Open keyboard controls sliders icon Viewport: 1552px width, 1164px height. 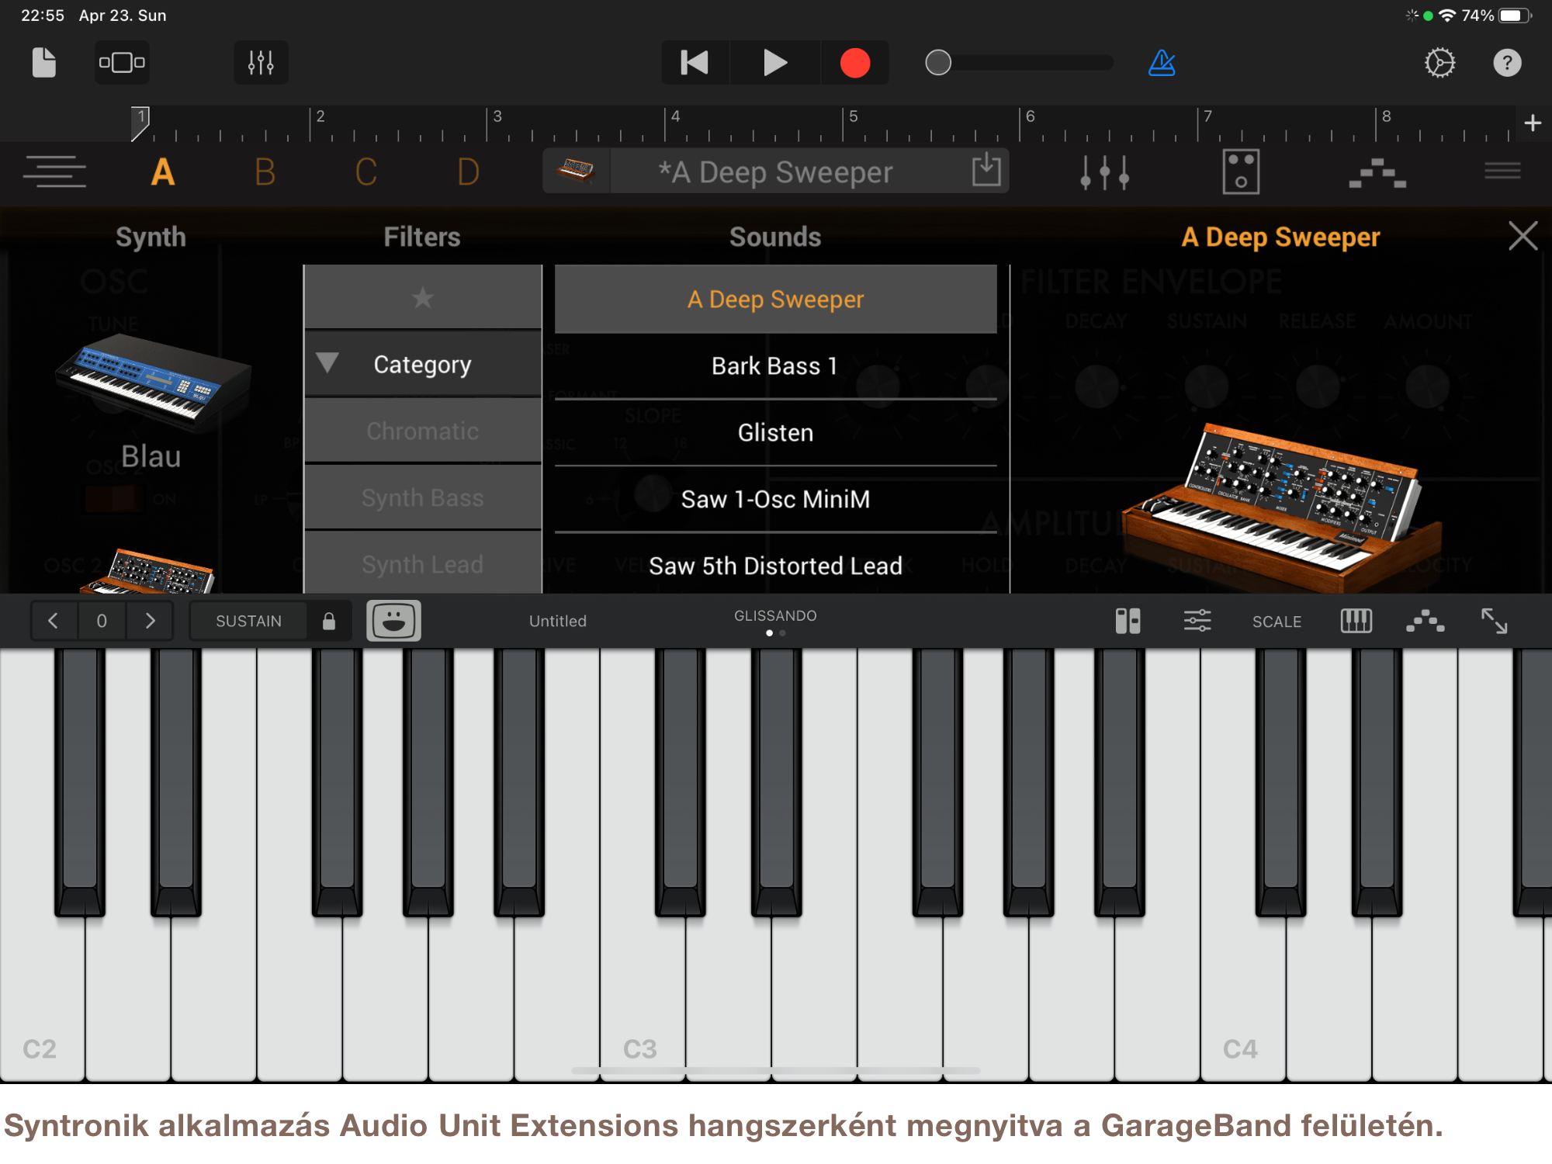(1197, 621)
